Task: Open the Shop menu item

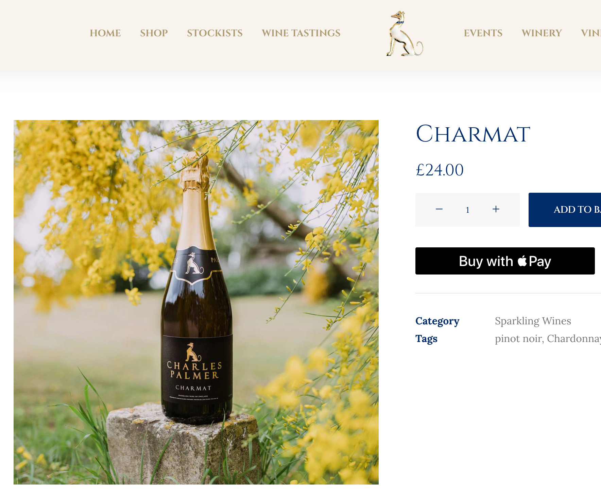Action: [x=154, y=33]
